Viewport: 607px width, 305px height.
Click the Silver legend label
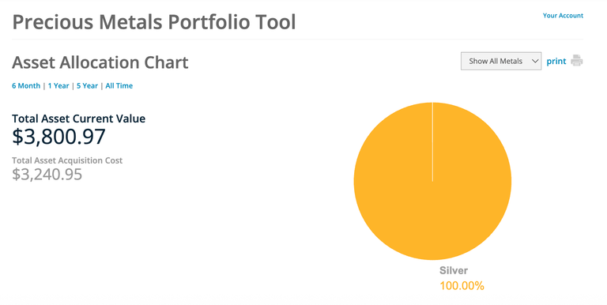coord(454,270)
